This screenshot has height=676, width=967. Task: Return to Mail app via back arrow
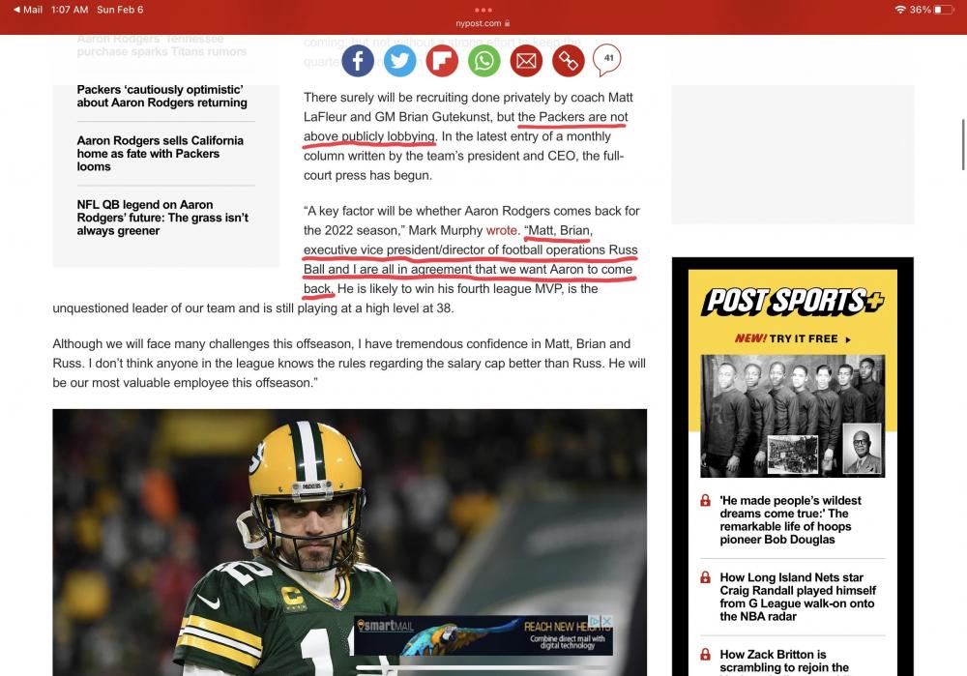[27, 10]
